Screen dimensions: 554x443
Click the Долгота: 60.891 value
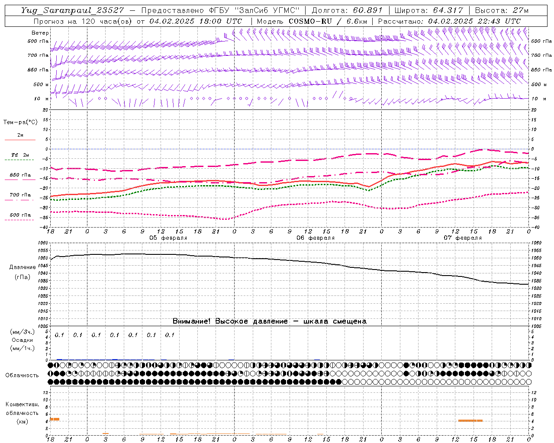(x=347, y=10)
